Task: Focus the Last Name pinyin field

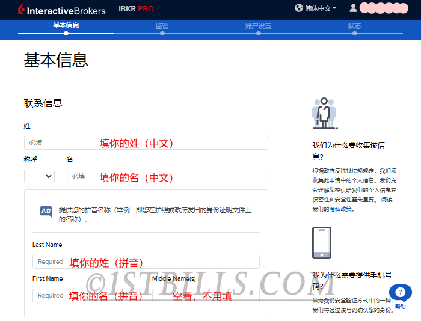Action: coord(146,261)
